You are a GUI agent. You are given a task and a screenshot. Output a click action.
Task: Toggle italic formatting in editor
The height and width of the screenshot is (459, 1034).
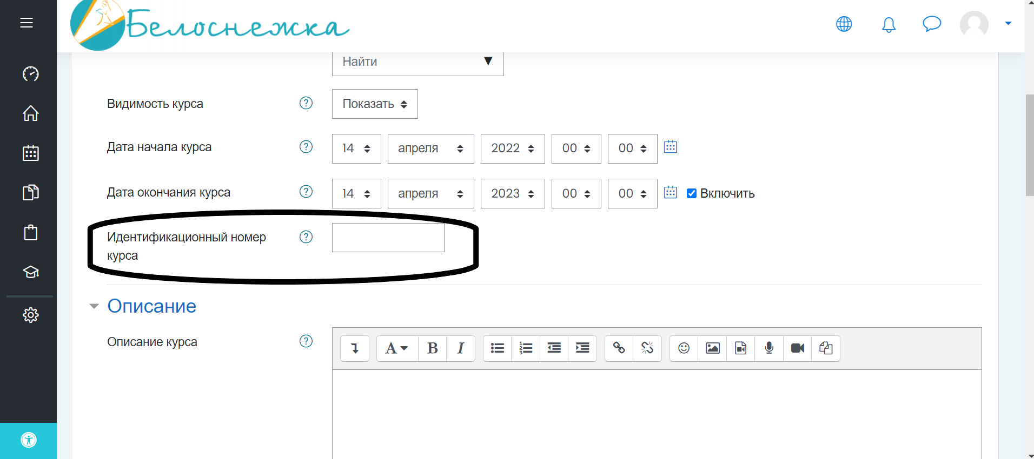[461, 348]
